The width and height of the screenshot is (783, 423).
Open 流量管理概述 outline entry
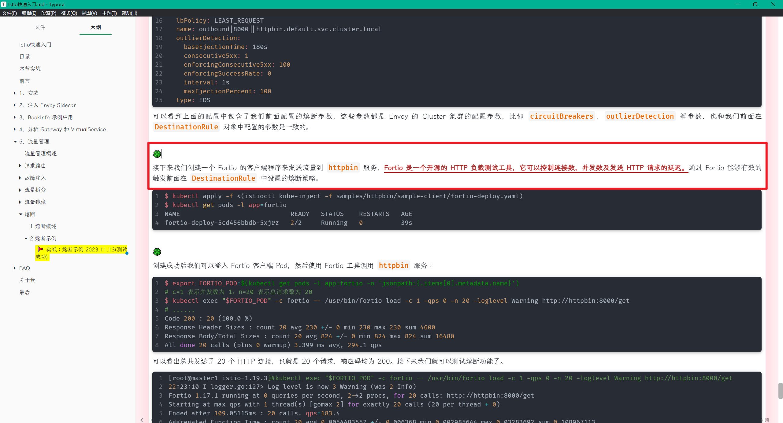[x=41, y=154]
